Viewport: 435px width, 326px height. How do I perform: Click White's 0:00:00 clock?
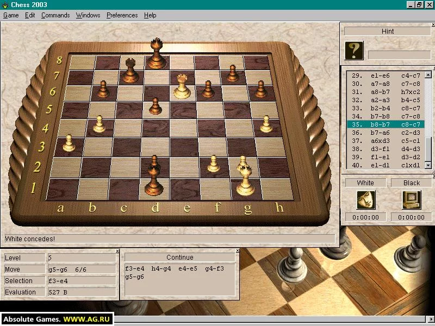coord(365,217)
